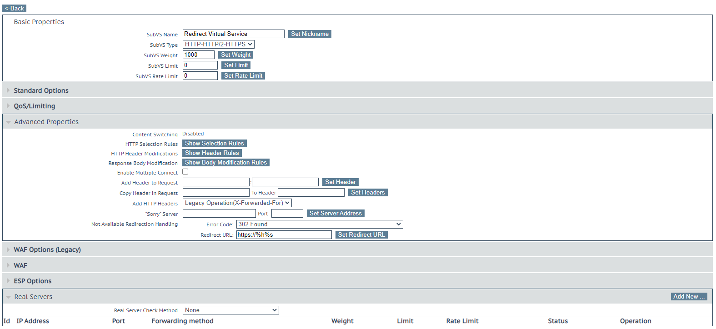
Task: Click the Set Weight button
Action: coord(235,55)
